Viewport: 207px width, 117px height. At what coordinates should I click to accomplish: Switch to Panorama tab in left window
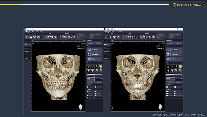(27, 48)
